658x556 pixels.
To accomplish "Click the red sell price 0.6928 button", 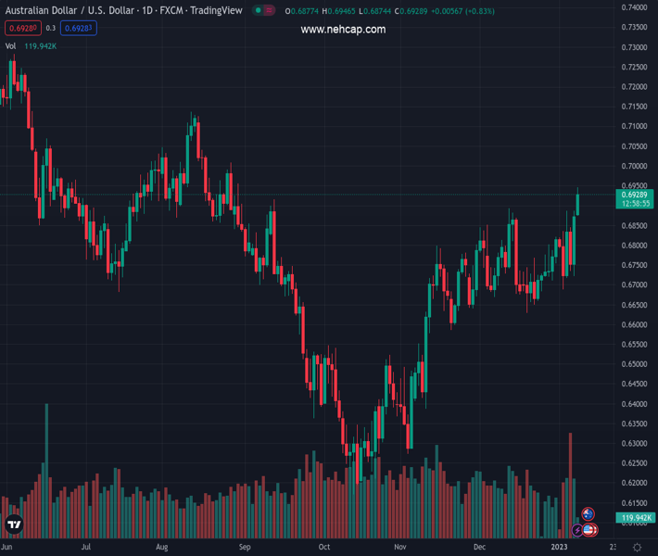I will click(x=22, y=29).
